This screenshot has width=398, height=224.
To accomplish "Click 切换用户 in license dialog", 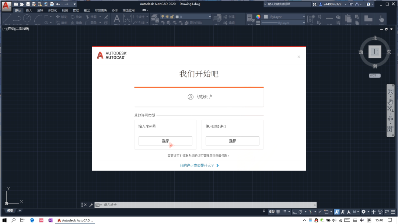I will click(199, 97).
